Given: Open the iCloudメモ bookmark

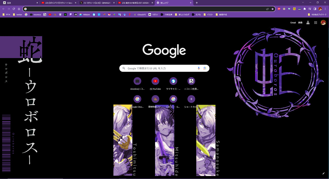Looking at the screenshot, I should 140,15.
